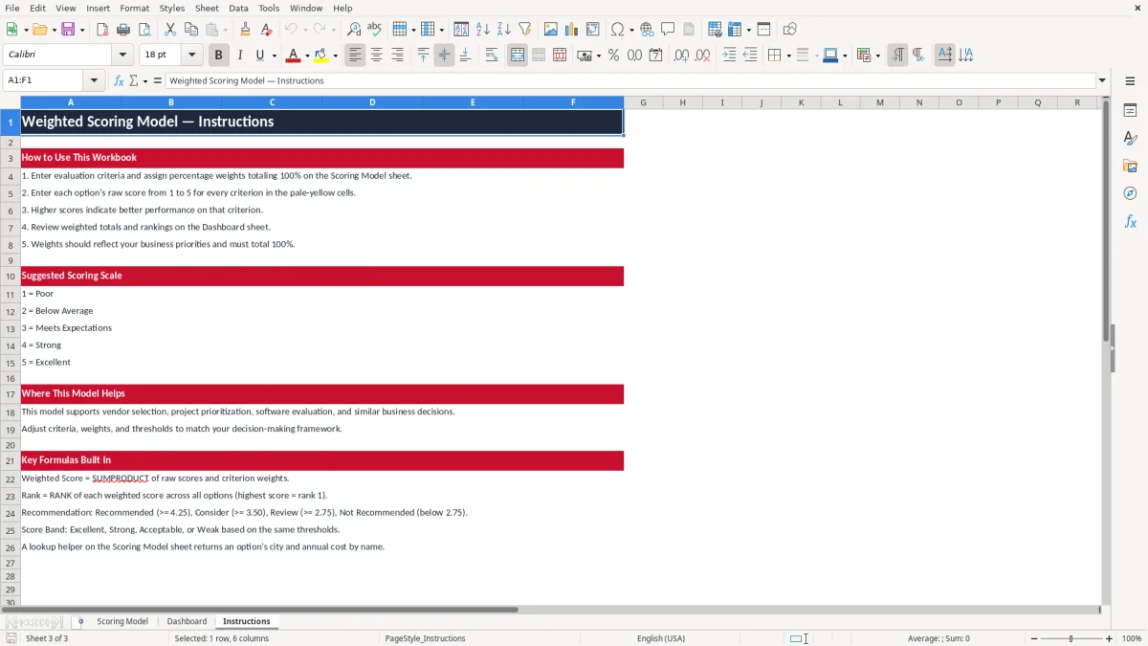Expand the Name Box dropdown
Screen dimensions: 1148x646
tap(94, 80)
